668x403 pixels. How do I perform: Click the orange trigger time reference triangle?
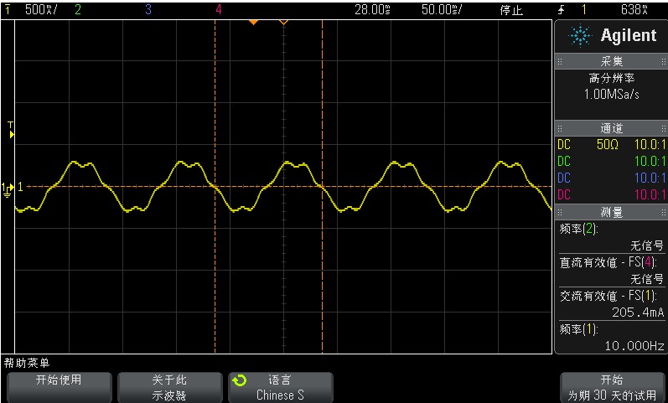pos(252,22)
